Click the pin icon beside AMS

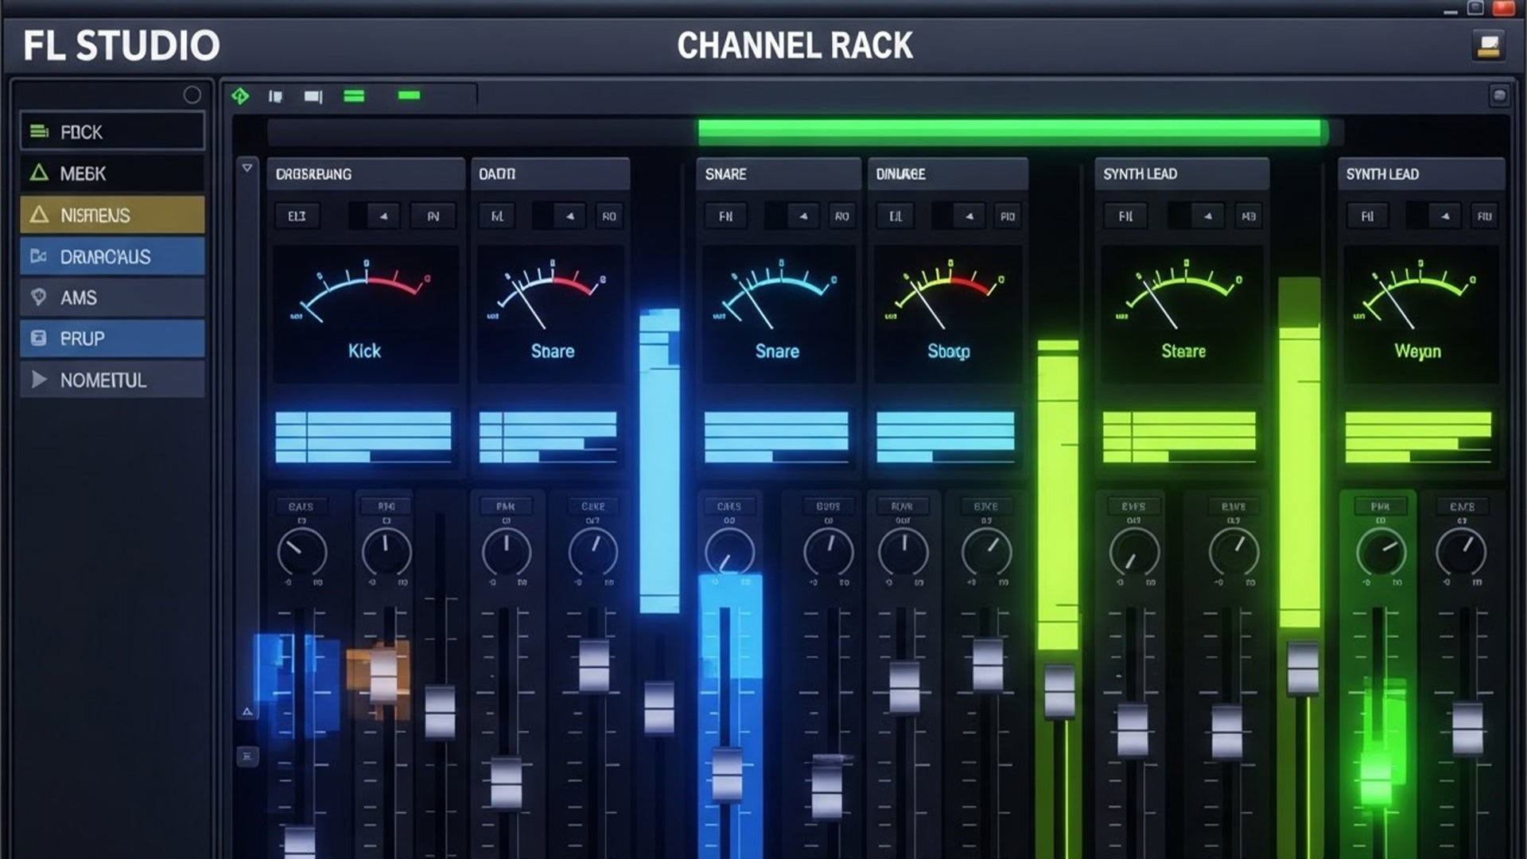(x=39, y=297)
